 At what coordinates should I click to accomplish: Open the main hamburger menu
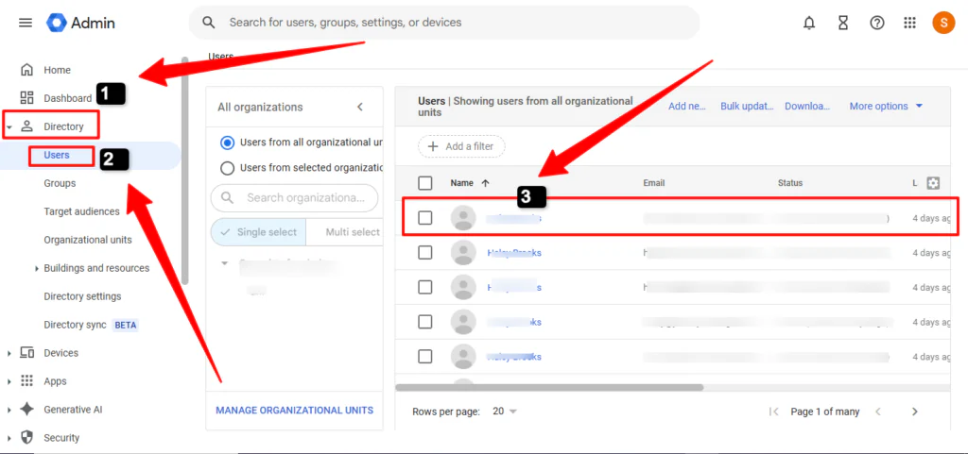[26, 23]
